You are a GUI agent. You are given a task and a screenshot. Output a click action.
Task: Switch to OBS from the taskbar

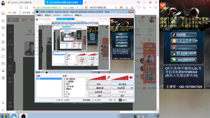(x=23, y=116)
